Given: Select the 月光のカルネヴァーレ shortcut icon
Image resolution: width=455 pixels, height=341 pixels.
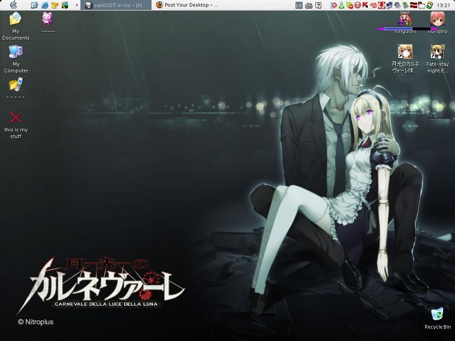Looking at the screenshot, I should (x=405, y=59).
